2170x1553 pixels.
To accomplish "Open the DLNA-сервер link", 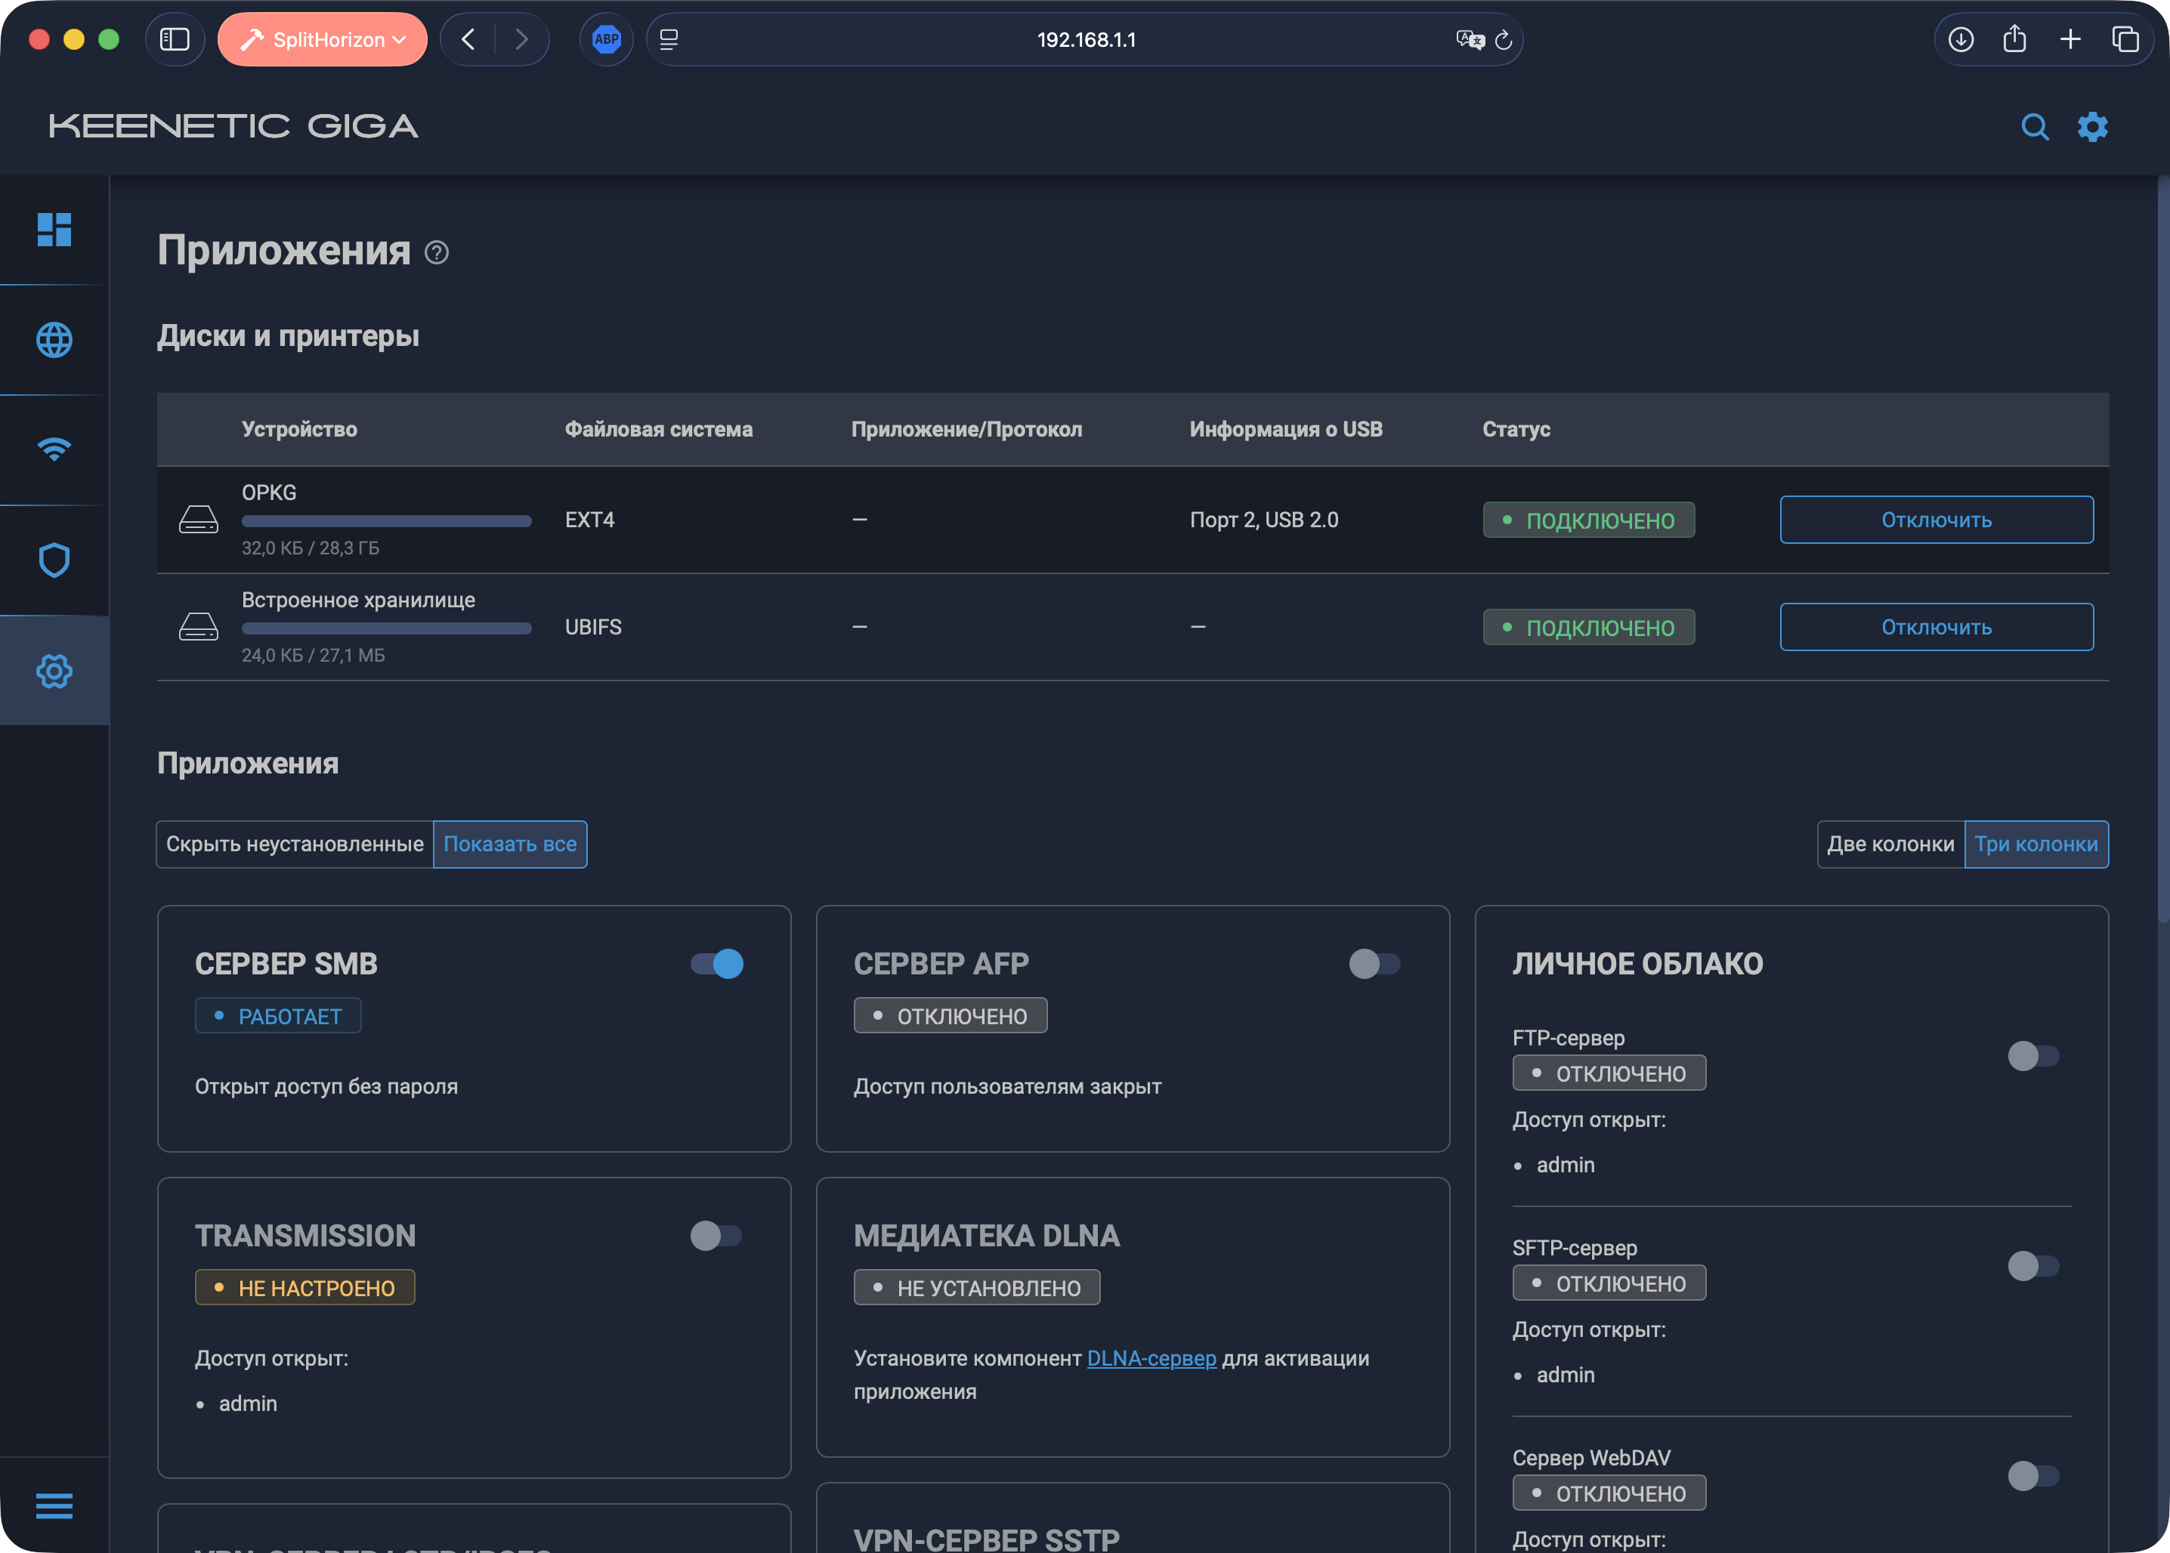I will click(1151, 1358).
